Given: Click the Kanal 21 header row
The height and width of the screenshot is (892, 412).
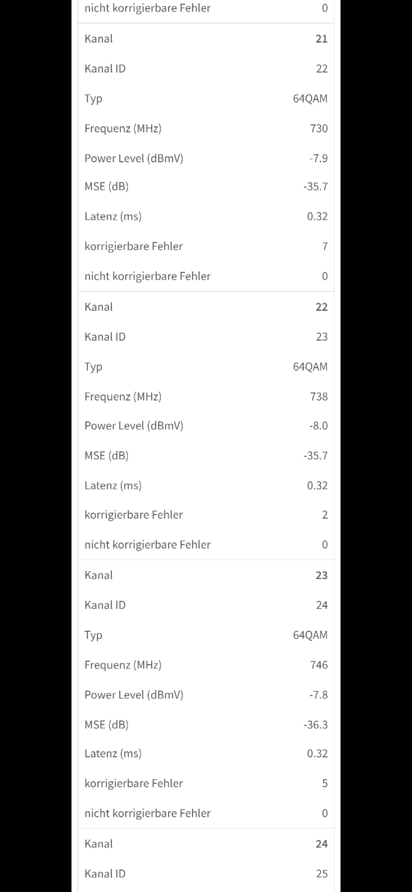Looking at the screenshot, I should 206,39.
